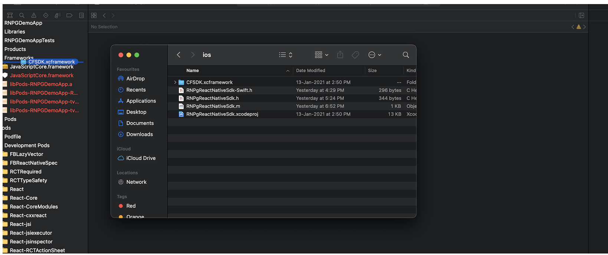
Task: Select React-CoreModules folder
Action: tap(34, 207)
